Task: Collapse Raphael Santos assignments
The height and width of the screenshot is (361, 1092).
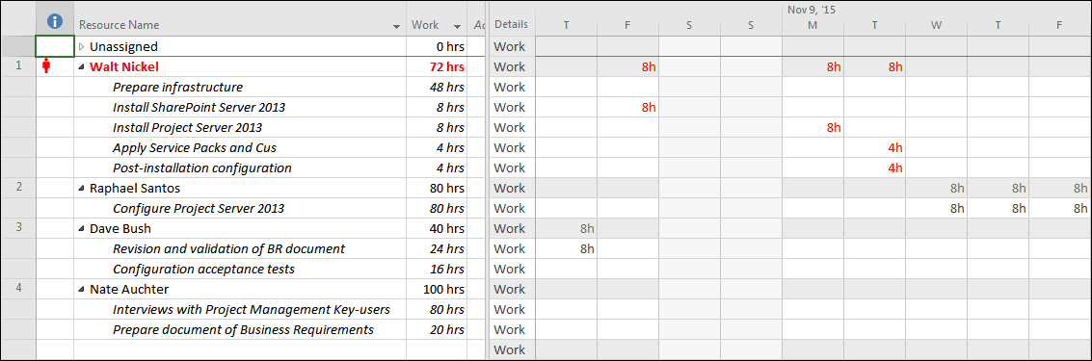Action: [82, 189]
